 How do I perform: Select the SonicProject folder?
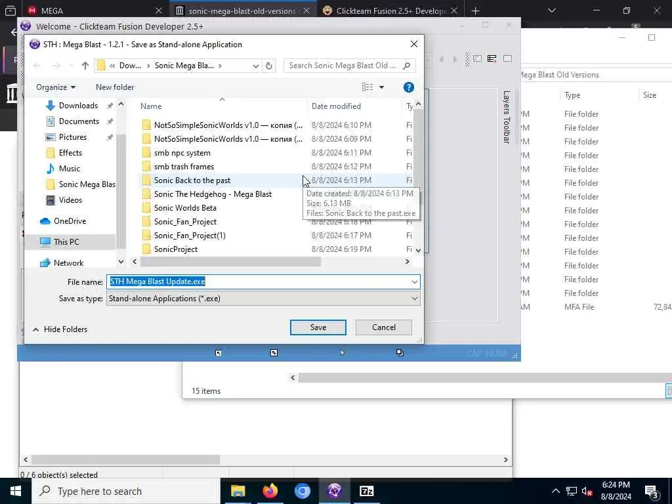[176, 249]
